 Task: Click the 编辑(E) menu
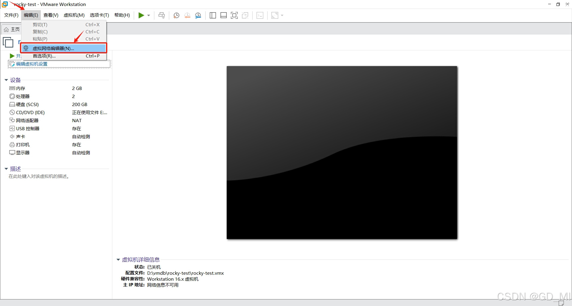[x=31, y=15]
